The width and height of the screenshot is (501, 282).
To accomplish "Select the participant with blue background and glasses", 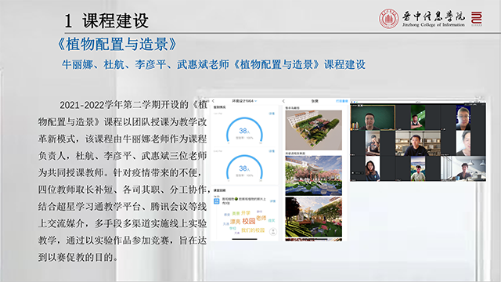I will click(x=463, y=117).
